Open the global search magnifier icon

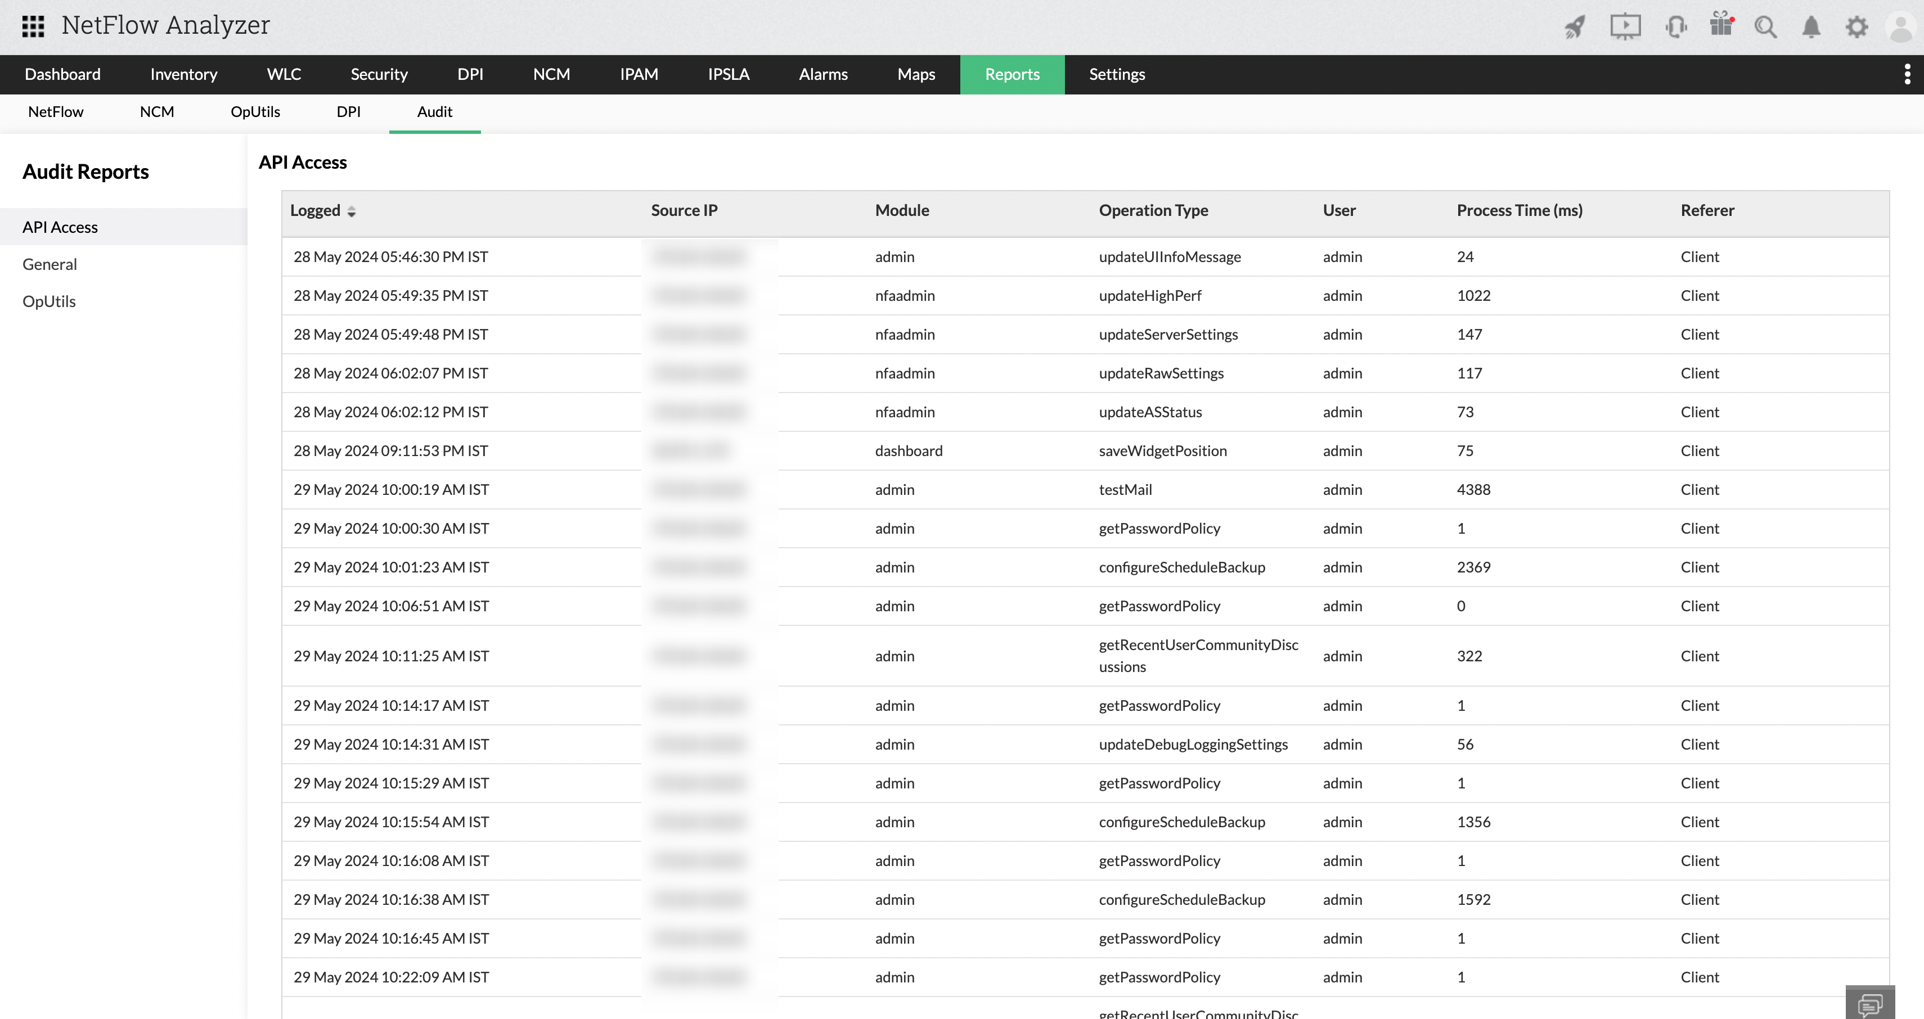click(x=1766, y=27)
